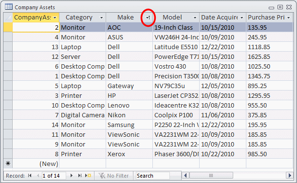Select row selector for ASUS record

click(8, 37)
